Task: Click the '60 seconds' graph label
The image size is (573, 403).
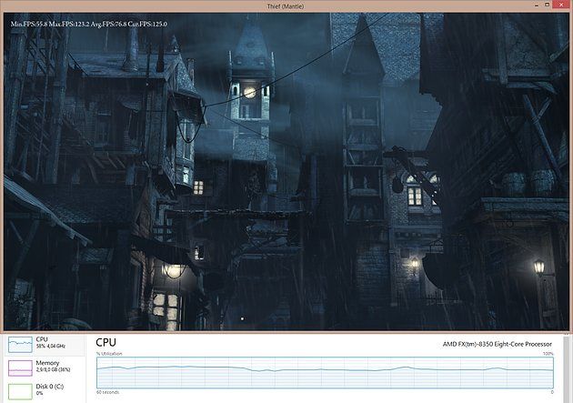Action: click(108, 392)
